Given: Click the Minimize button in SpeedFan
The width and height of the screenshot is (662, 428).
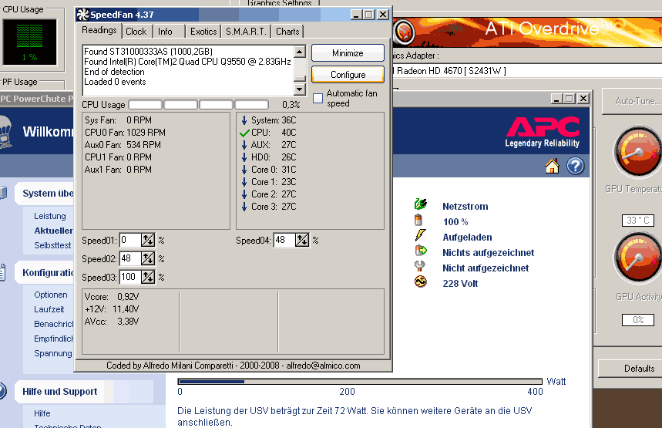Looking at the screenshot, I should 348,53.
